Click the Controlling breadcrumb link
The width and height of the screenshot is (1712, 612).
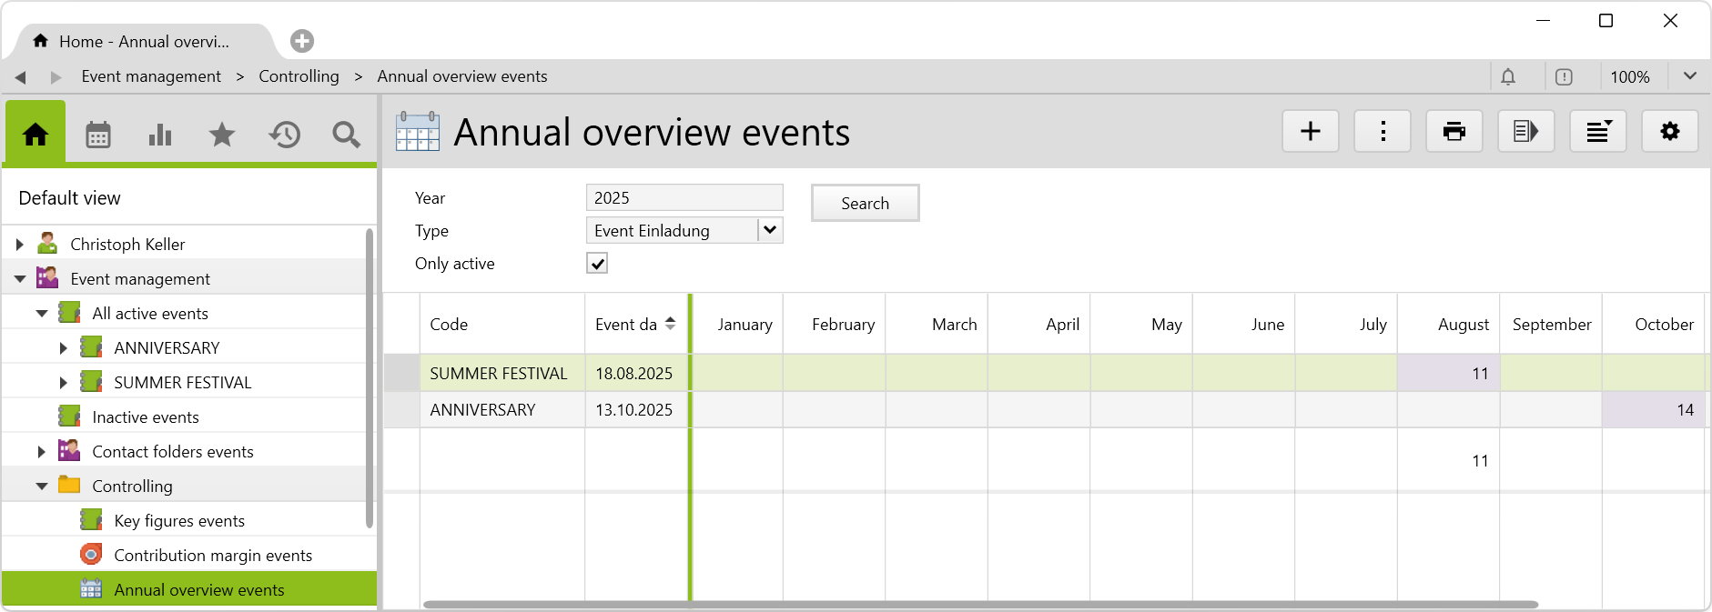tap(299, 76)
